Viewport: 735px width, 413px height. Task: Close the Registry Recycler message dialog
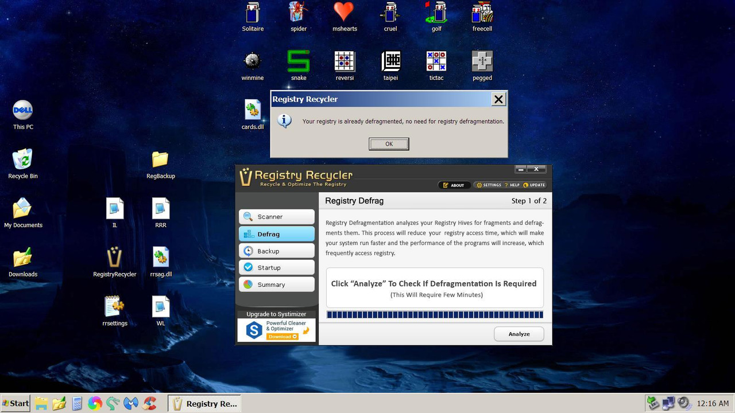(x=498, y=99)
